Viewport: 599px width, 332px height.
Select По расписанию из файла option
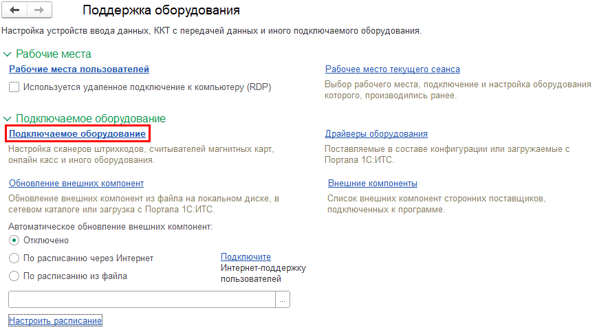coord(14,276)
